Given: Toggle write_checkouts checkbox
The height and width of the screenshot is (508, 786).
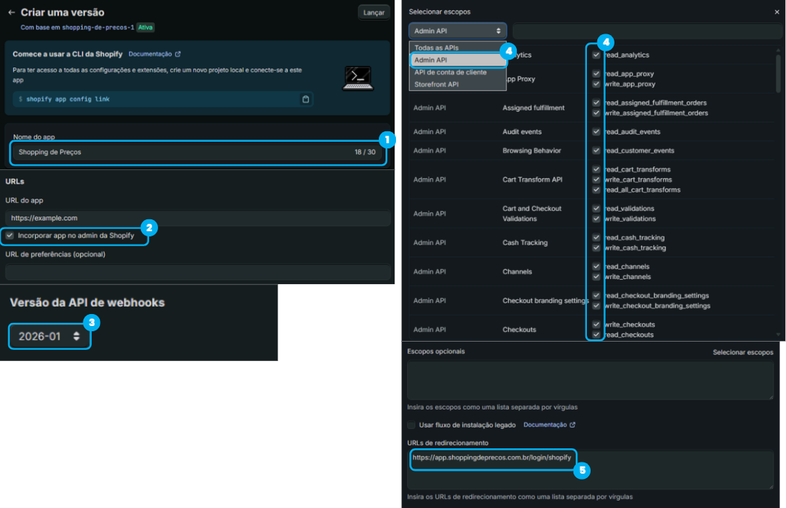Looking at the screenshot, I should (x=596, y=324).
